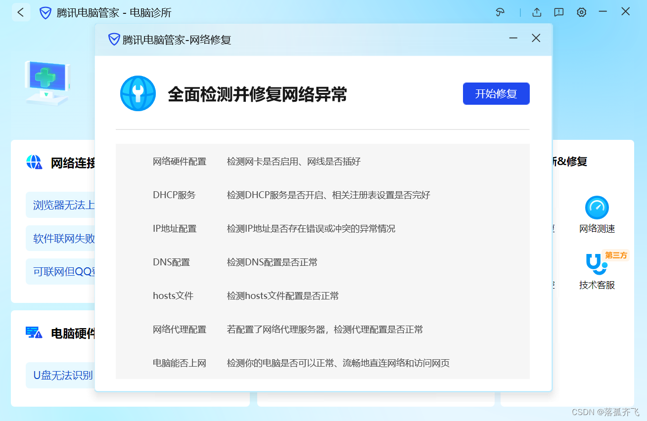Close the main 电脑诊所 window
The height and width of the screenshot is (421, 647).
pyautogui.click(x=626, y=11)
